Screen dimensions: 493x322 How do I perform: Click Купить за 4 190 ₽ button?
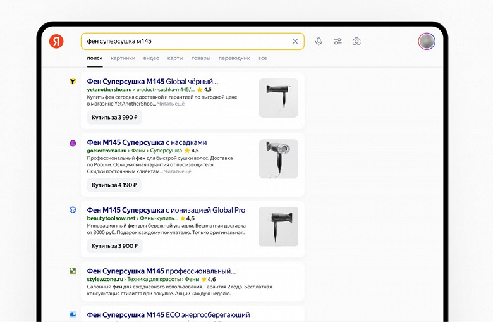click(114, 185)
